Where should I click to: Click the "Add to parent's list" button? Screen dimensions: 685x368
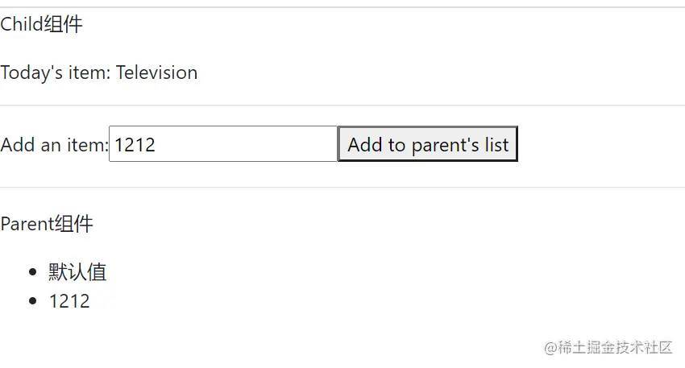[427, 144]
